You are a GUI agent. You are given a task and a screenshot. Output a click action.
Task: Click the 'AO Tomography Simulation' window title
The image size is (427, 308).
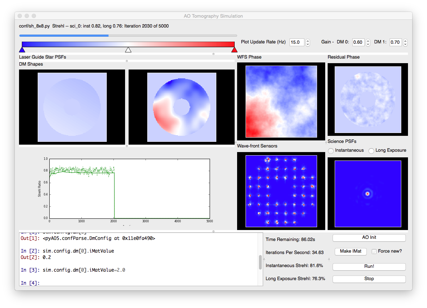click(213, 16)
